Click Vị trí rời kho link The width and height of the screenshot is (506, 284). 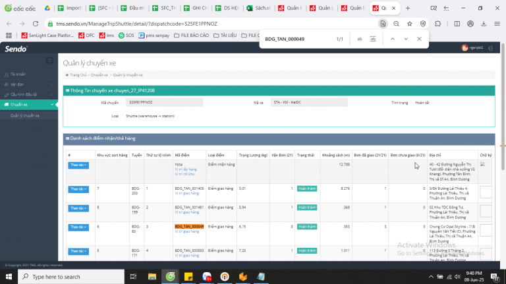(x=184, y=174)
